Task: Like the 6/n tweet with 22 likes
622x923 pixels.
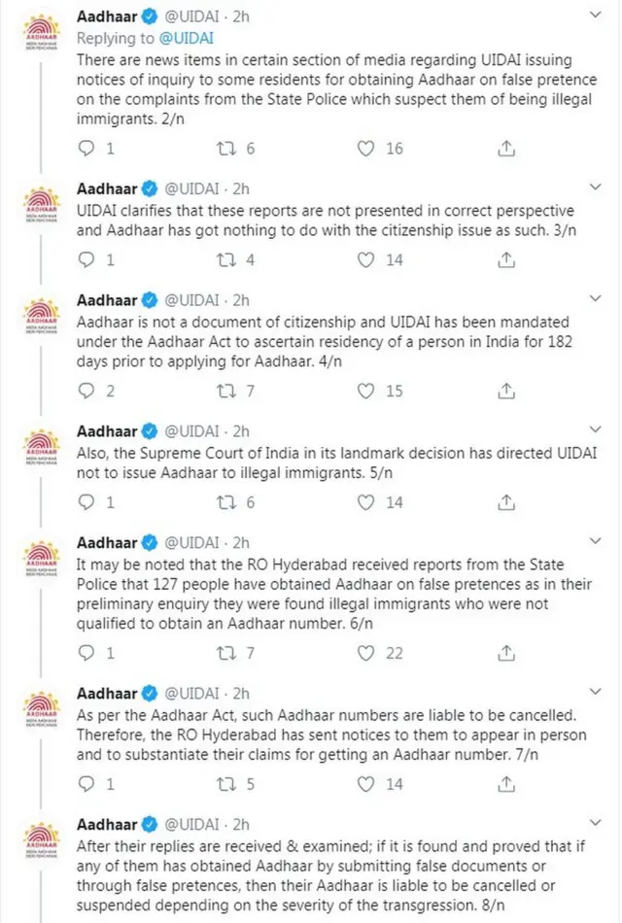Action: pos(365,653)
